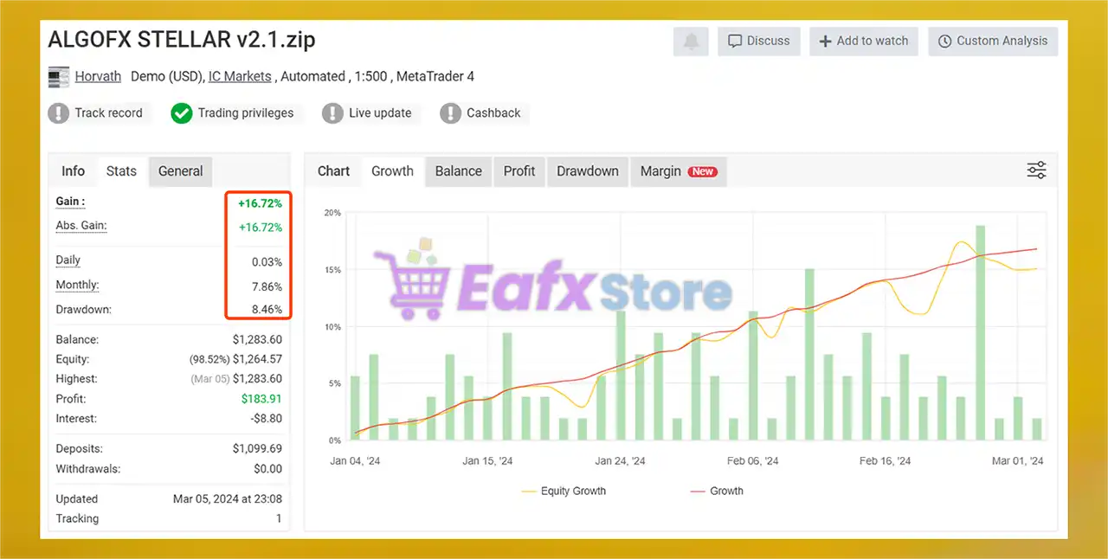Click the Trading privileges green checkmark
Screen dimensions: 1108x559
coord(182,113)
